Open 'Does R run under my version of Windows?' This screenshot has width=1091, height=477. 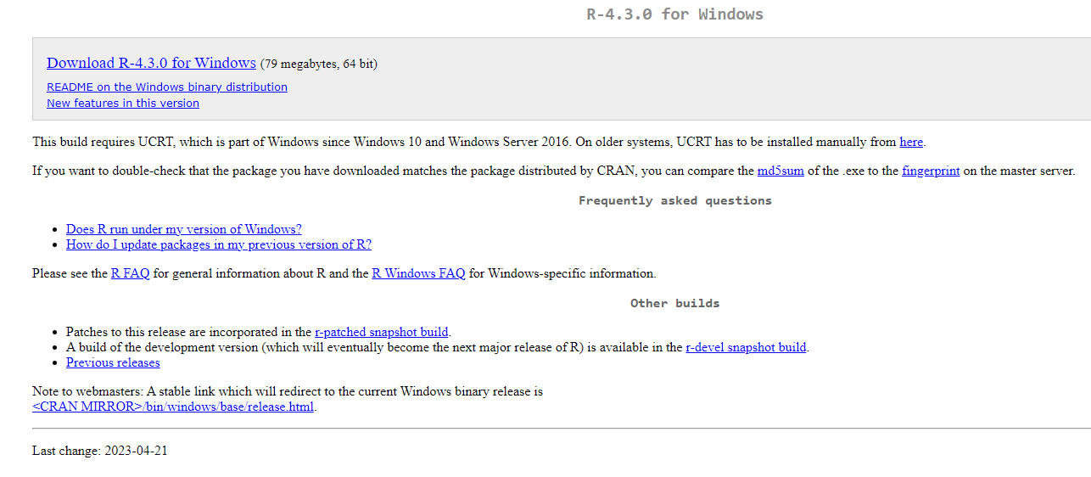[184, 229]
